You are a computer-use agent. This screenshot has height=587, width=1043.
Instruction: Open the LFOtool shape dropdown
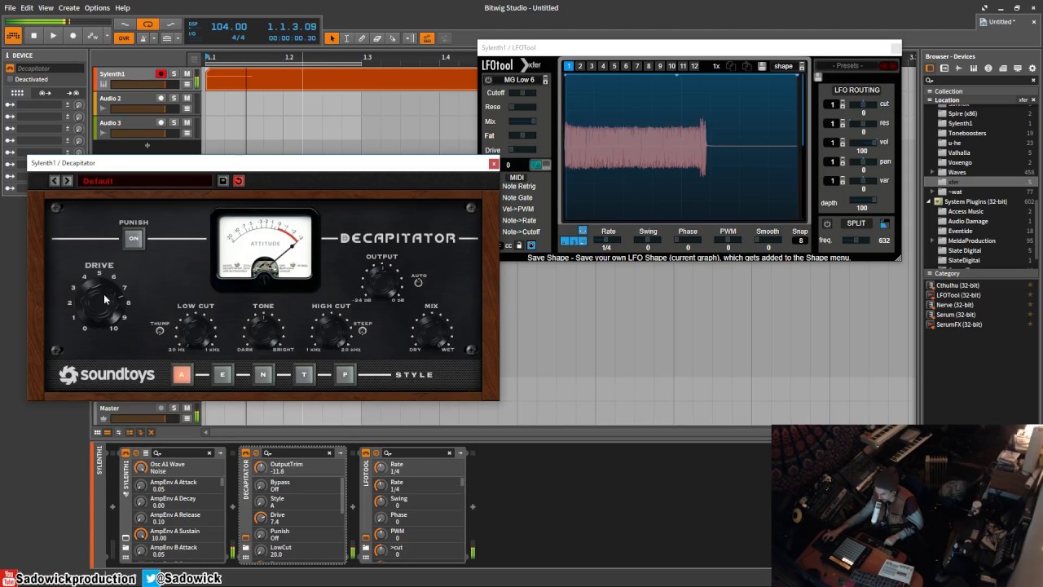pyautogui.click(x=787, y=66)
